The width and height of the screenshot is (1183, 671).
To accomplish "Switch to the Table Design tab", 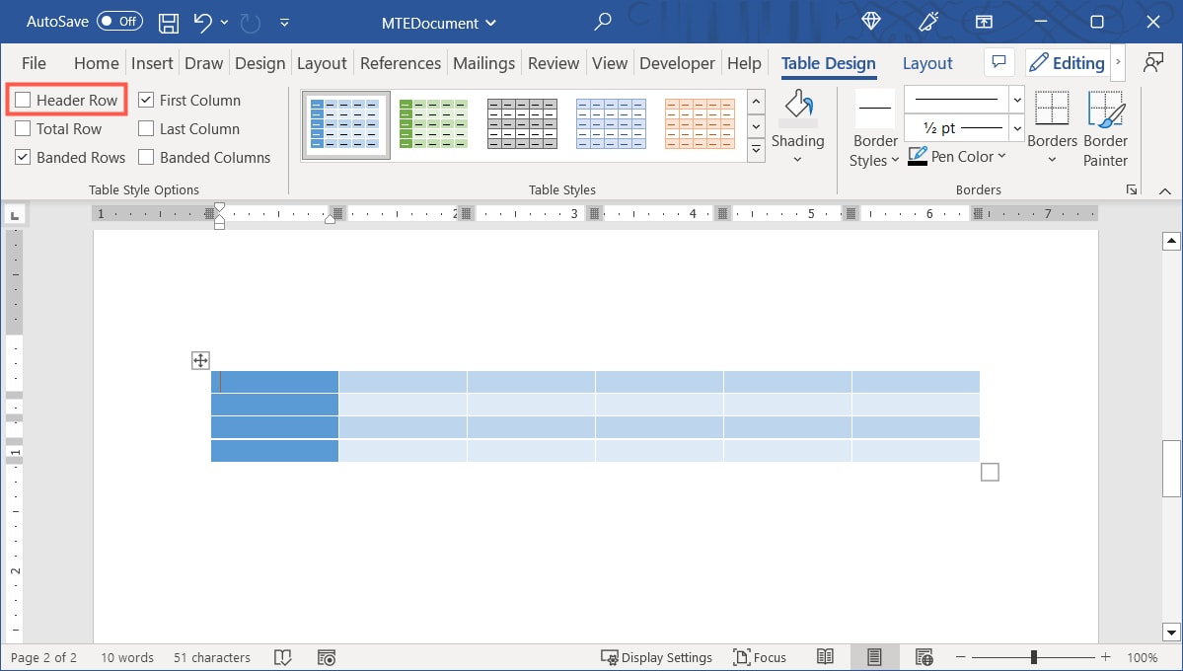I will point(828,62).
